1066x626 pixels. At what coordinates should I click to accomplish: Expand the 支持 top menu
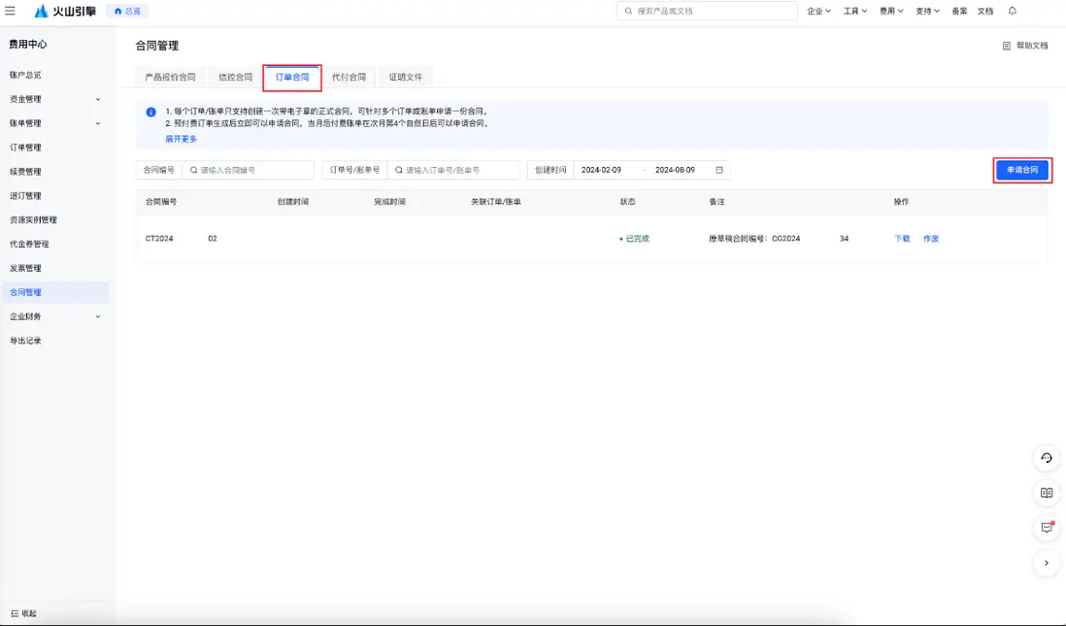coord(926,11)
